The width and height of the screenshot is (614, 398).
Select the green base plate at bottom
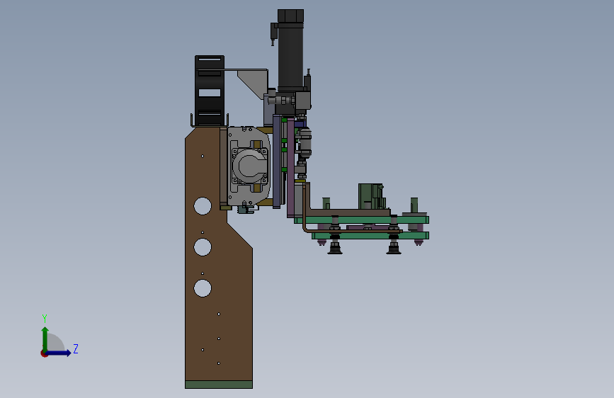tap(219, 385)
